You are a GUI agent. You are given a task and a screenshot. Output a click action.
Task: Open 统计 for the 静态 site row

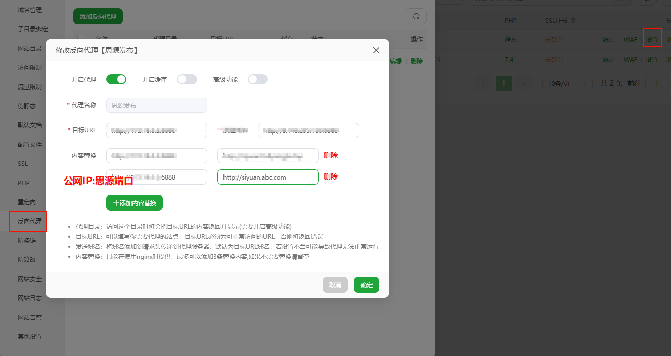point(609,39)
